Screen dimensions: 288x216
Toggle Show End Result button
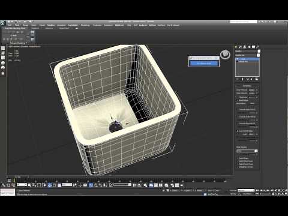[242, 79]
